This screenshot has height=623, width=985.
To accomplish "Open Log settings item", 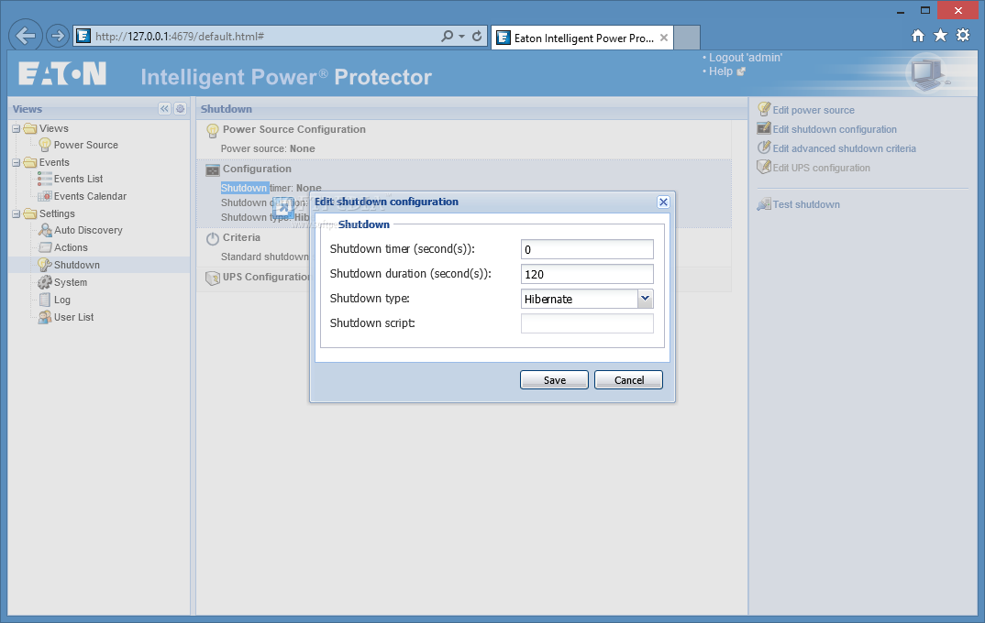I will [x=61, y=300].
